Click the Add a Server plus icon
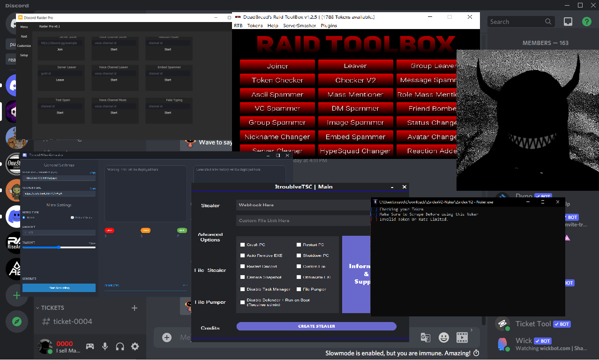 [x=16, y=295]
